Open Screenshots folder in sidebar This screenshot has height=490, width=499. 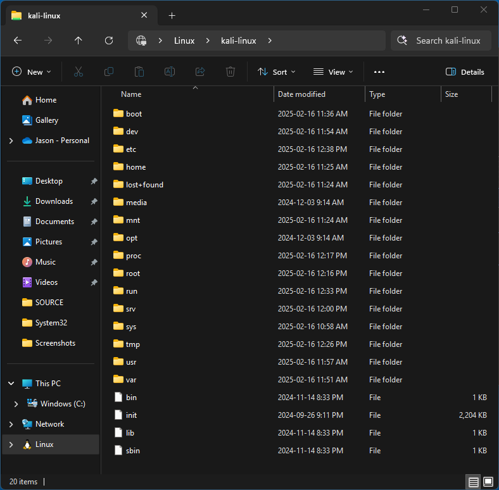pos(51,343)
